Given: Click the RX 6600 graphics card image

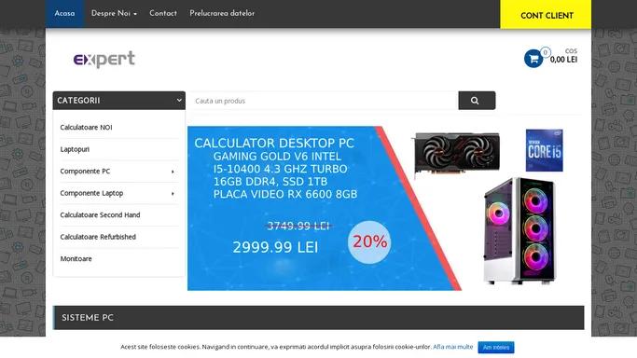Looking at the screenshot, I should pos(456,154).
